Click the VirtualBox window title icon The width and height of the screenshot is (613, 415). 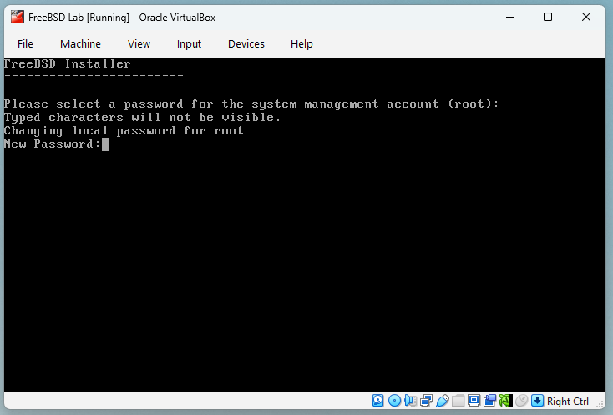pos(18,18)
